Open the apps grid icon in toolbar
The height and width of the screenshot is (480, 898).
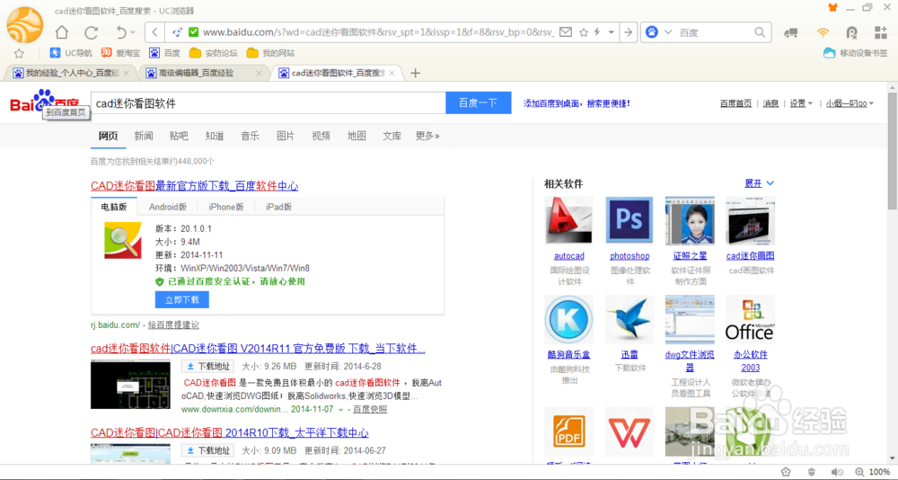(x=880, y=32)
